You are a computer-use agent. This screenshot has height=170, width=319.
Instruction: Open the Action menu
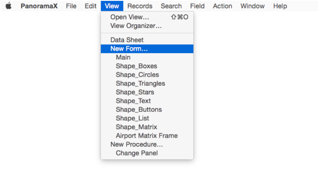(222, 6)
